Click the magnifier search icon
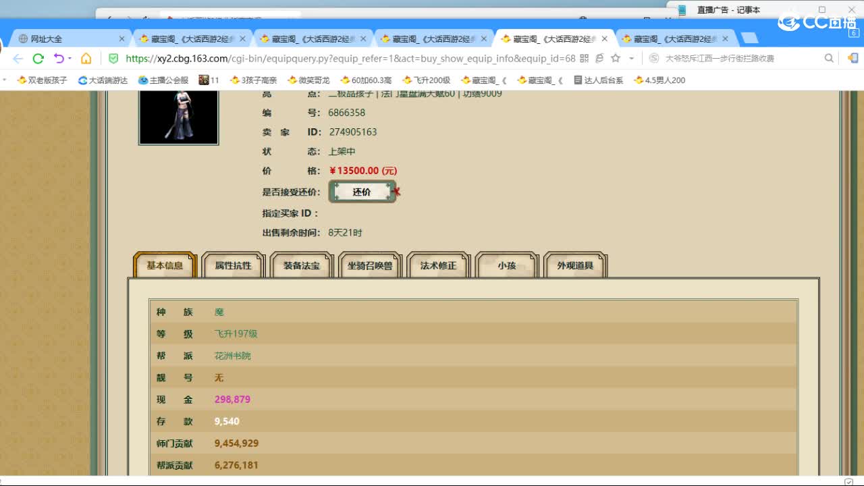Image resolution: width=864 pixels, height=486 pixels. [x=829, y=59]
